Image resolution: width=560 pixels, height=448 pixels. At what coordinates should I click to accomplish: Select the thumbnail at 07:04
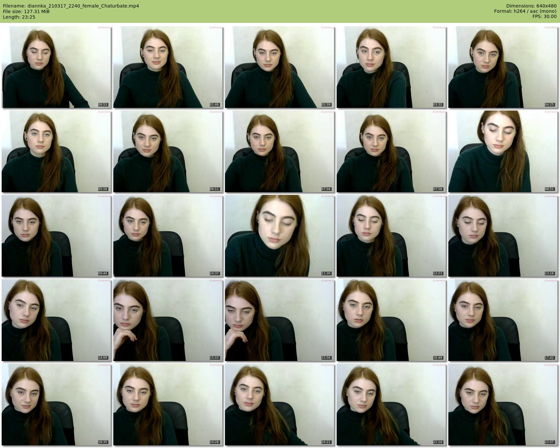280,151
